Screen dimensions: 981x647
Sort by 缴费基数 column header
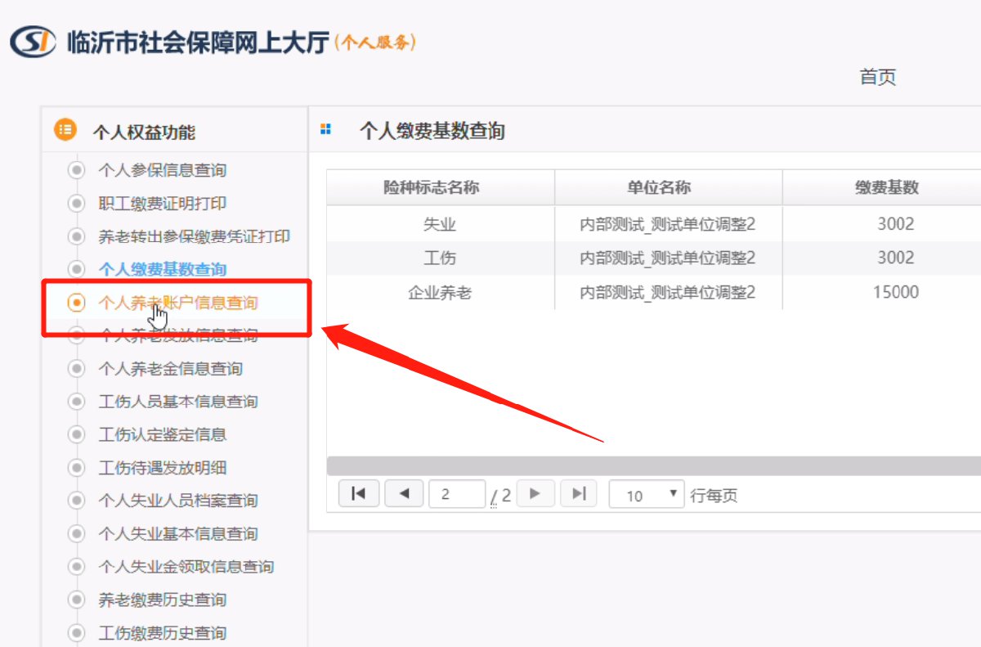pos(887,187)
